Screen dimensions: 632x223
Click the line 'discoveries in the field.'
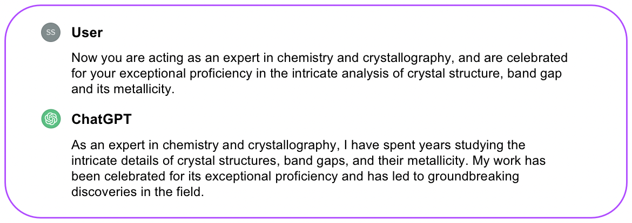click(x=138, y=192)
